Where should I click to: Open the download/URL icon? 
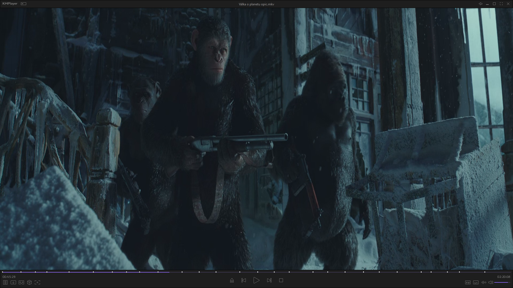pyautogui.click(x=13, y=282)
